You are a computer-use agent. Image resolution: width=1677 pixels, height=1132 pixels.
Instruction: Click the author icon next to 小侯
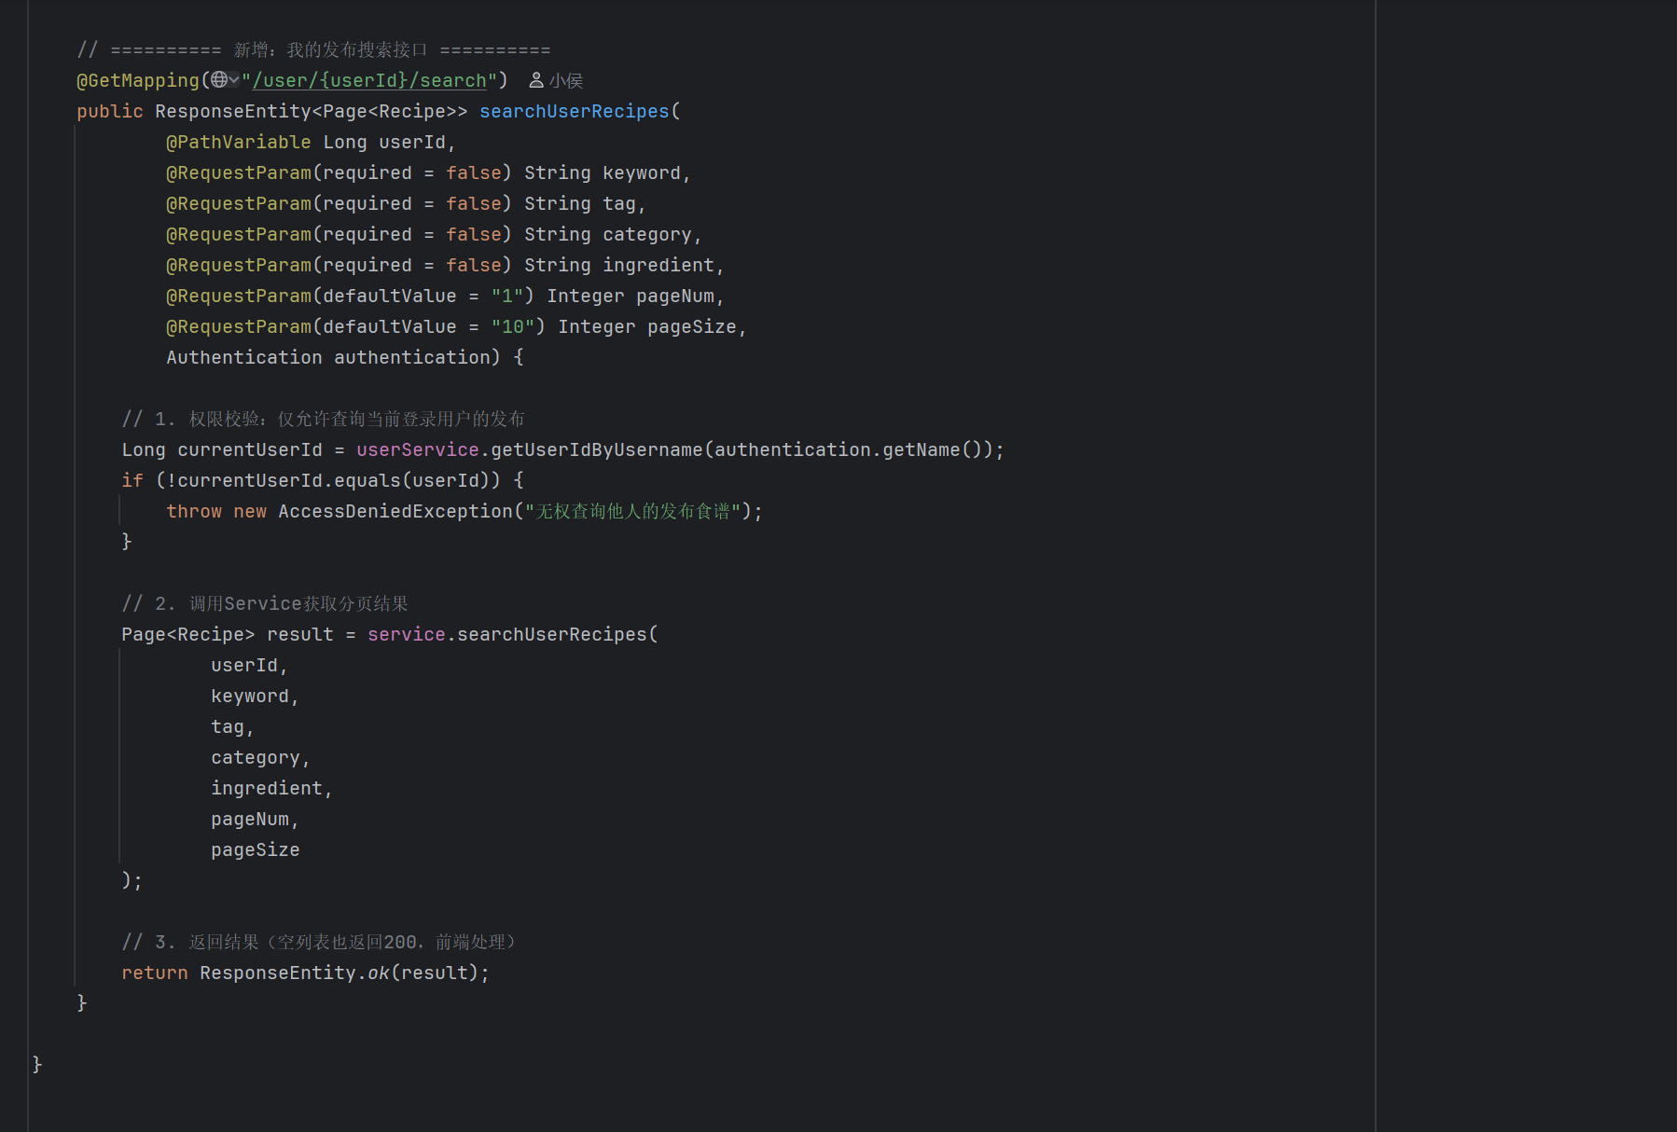[536, 81]
